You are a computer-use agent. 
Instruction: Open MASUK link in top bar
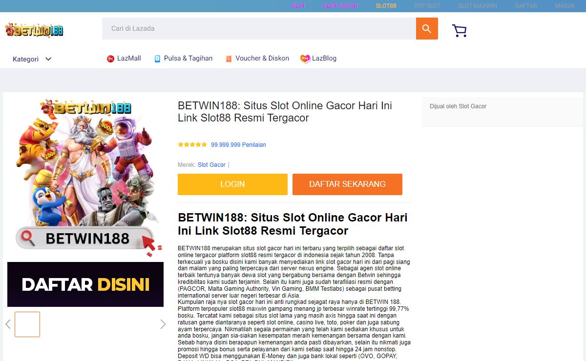coord(565,6)
